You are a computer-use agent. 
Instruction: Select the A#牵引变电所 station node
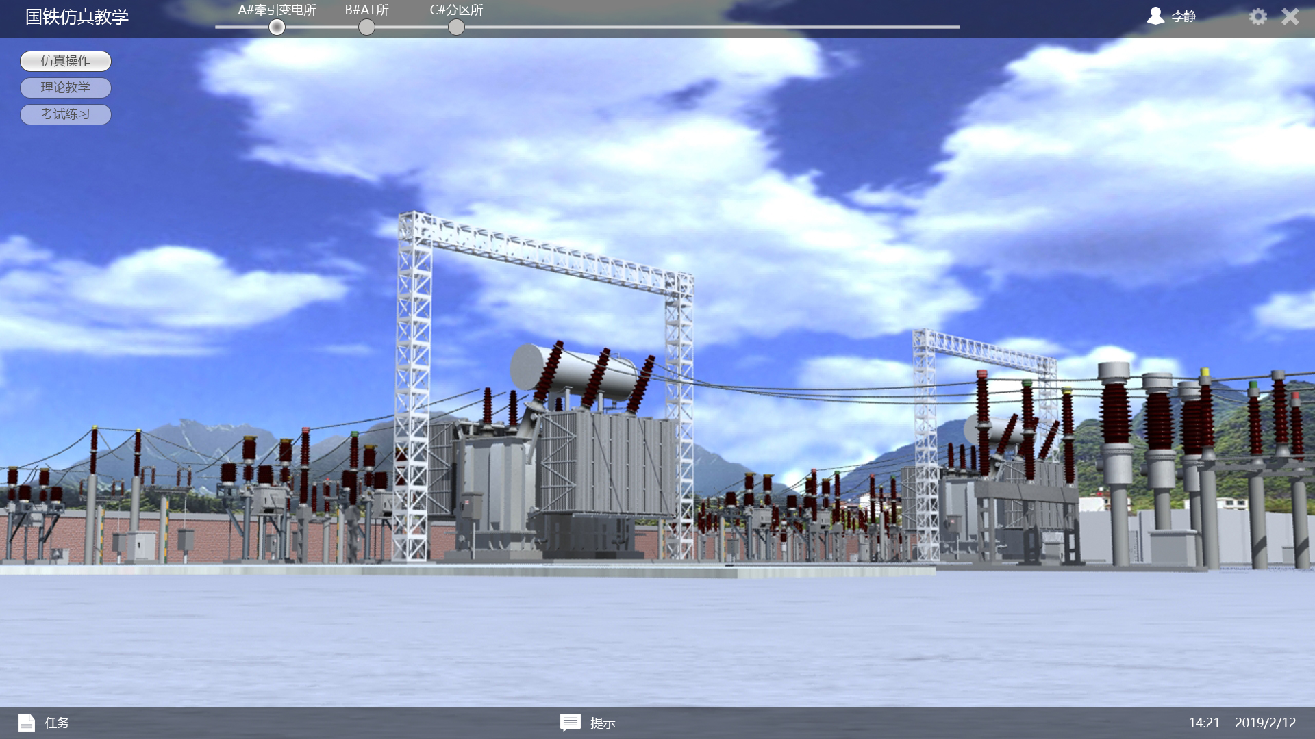(x=277, y=27)
